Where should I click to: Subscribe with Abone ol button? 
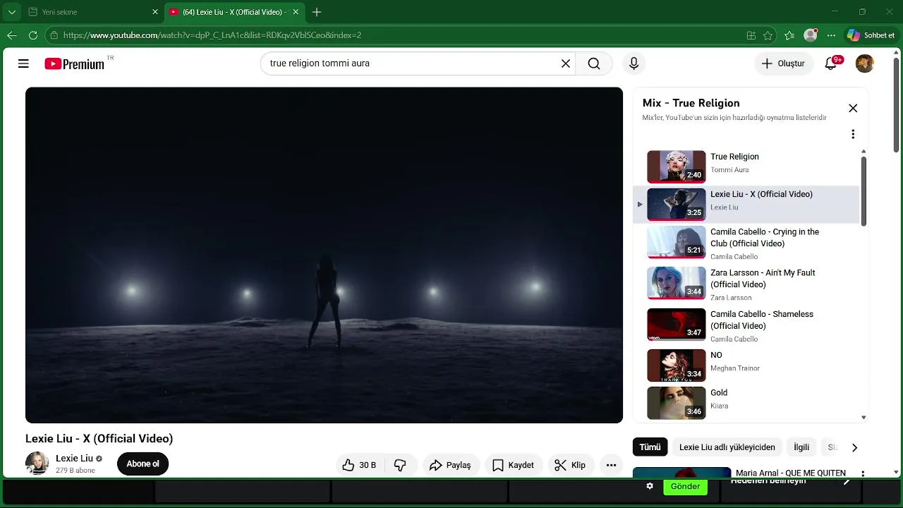143,464
